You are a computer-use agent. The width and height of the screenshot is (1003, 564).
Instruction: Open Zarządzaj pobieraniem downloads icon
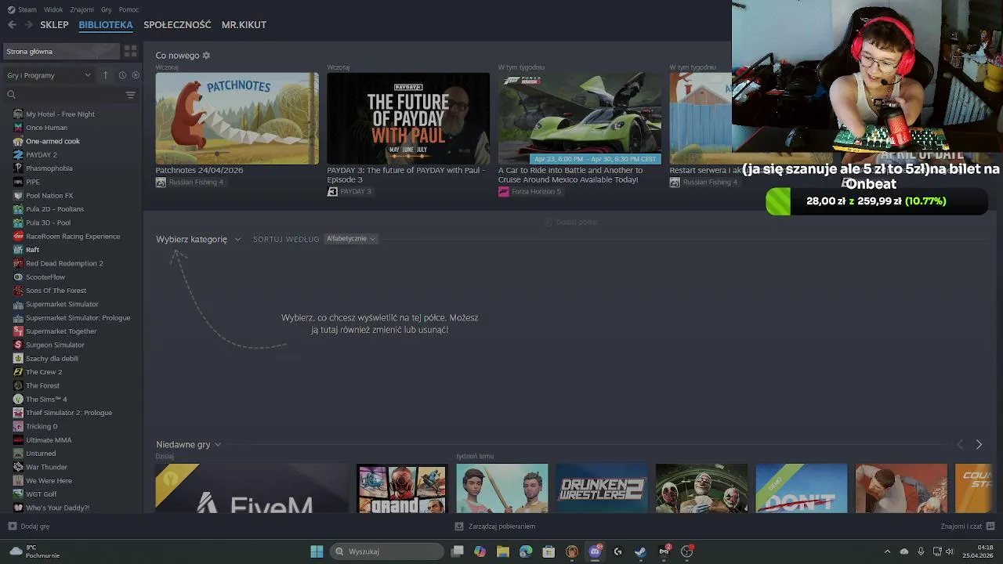pyautogui.click(x=459, y=526)
